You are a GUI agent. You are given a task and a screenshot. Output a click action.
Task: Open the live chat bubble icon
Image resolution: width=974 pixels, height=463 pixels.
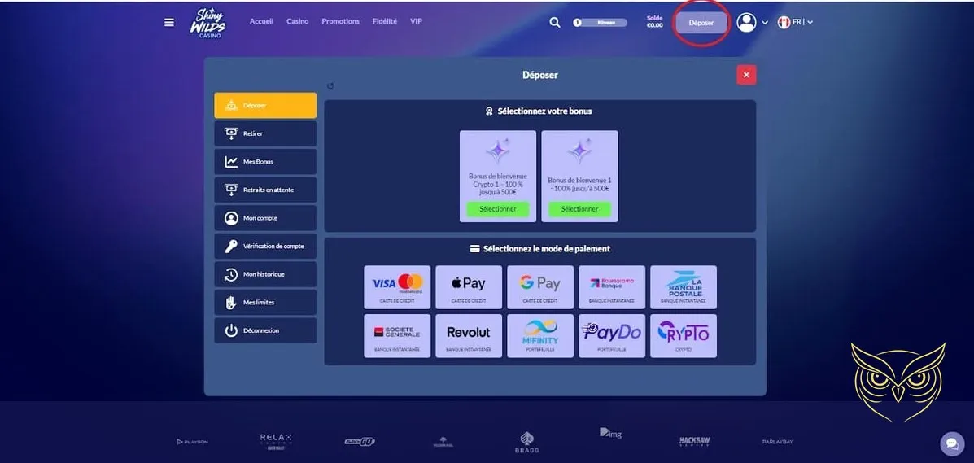952,443
